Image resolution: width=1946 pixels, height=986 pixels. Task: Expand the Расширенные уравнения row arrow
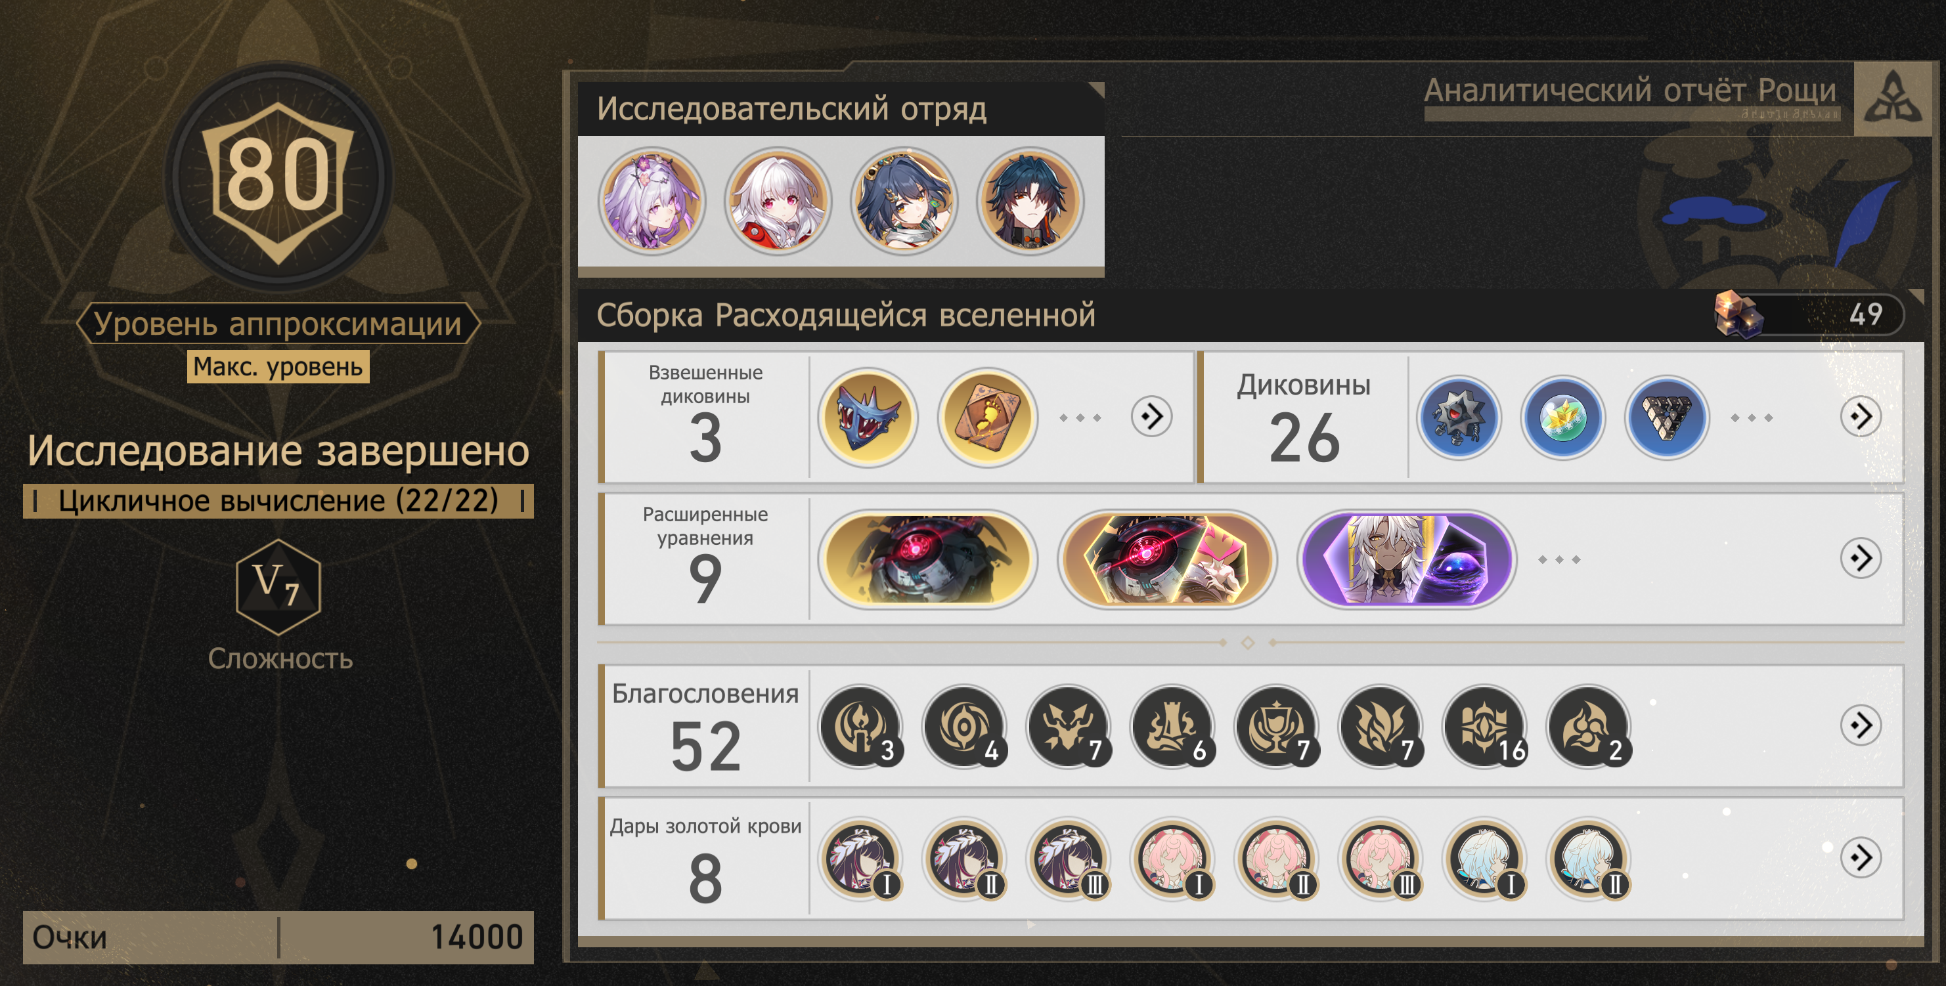click(x=1861, y=558)
